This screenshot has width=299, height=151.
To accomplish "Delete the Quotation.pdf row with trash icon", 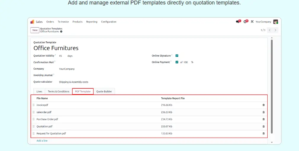I will point(263,126).
